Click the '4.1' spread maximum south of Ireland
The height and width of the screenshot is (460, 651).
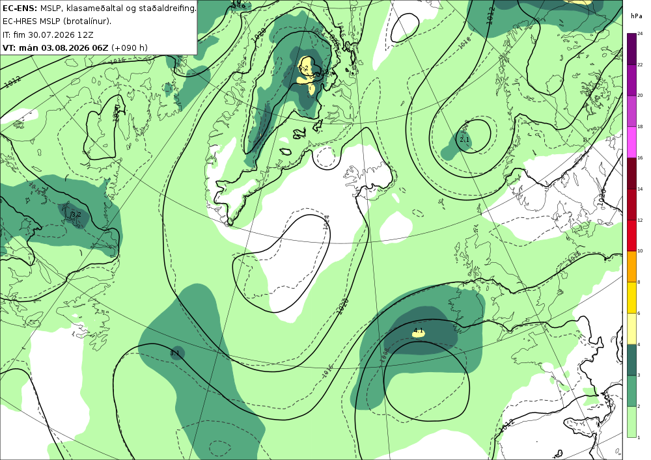(419, 331)
